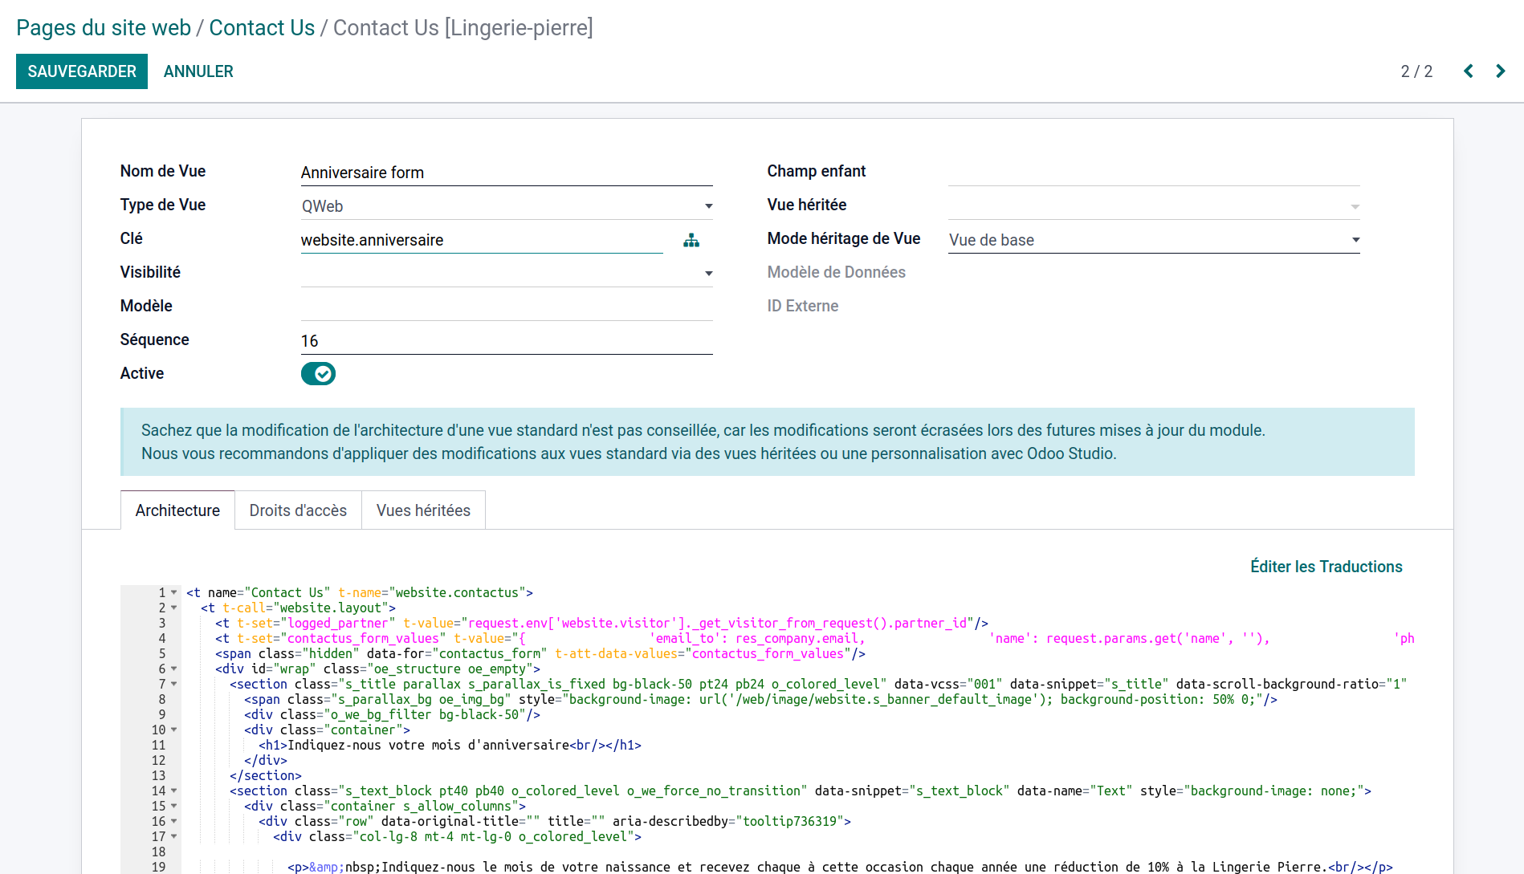This screenshot has height=874, width=1524.
Task: Select the Architecture tab
Action: 177,510
